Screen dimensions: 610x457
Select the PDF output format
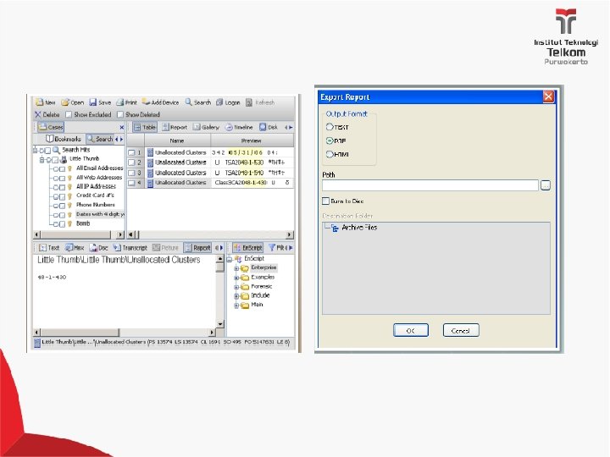click(x=330, y=140)
